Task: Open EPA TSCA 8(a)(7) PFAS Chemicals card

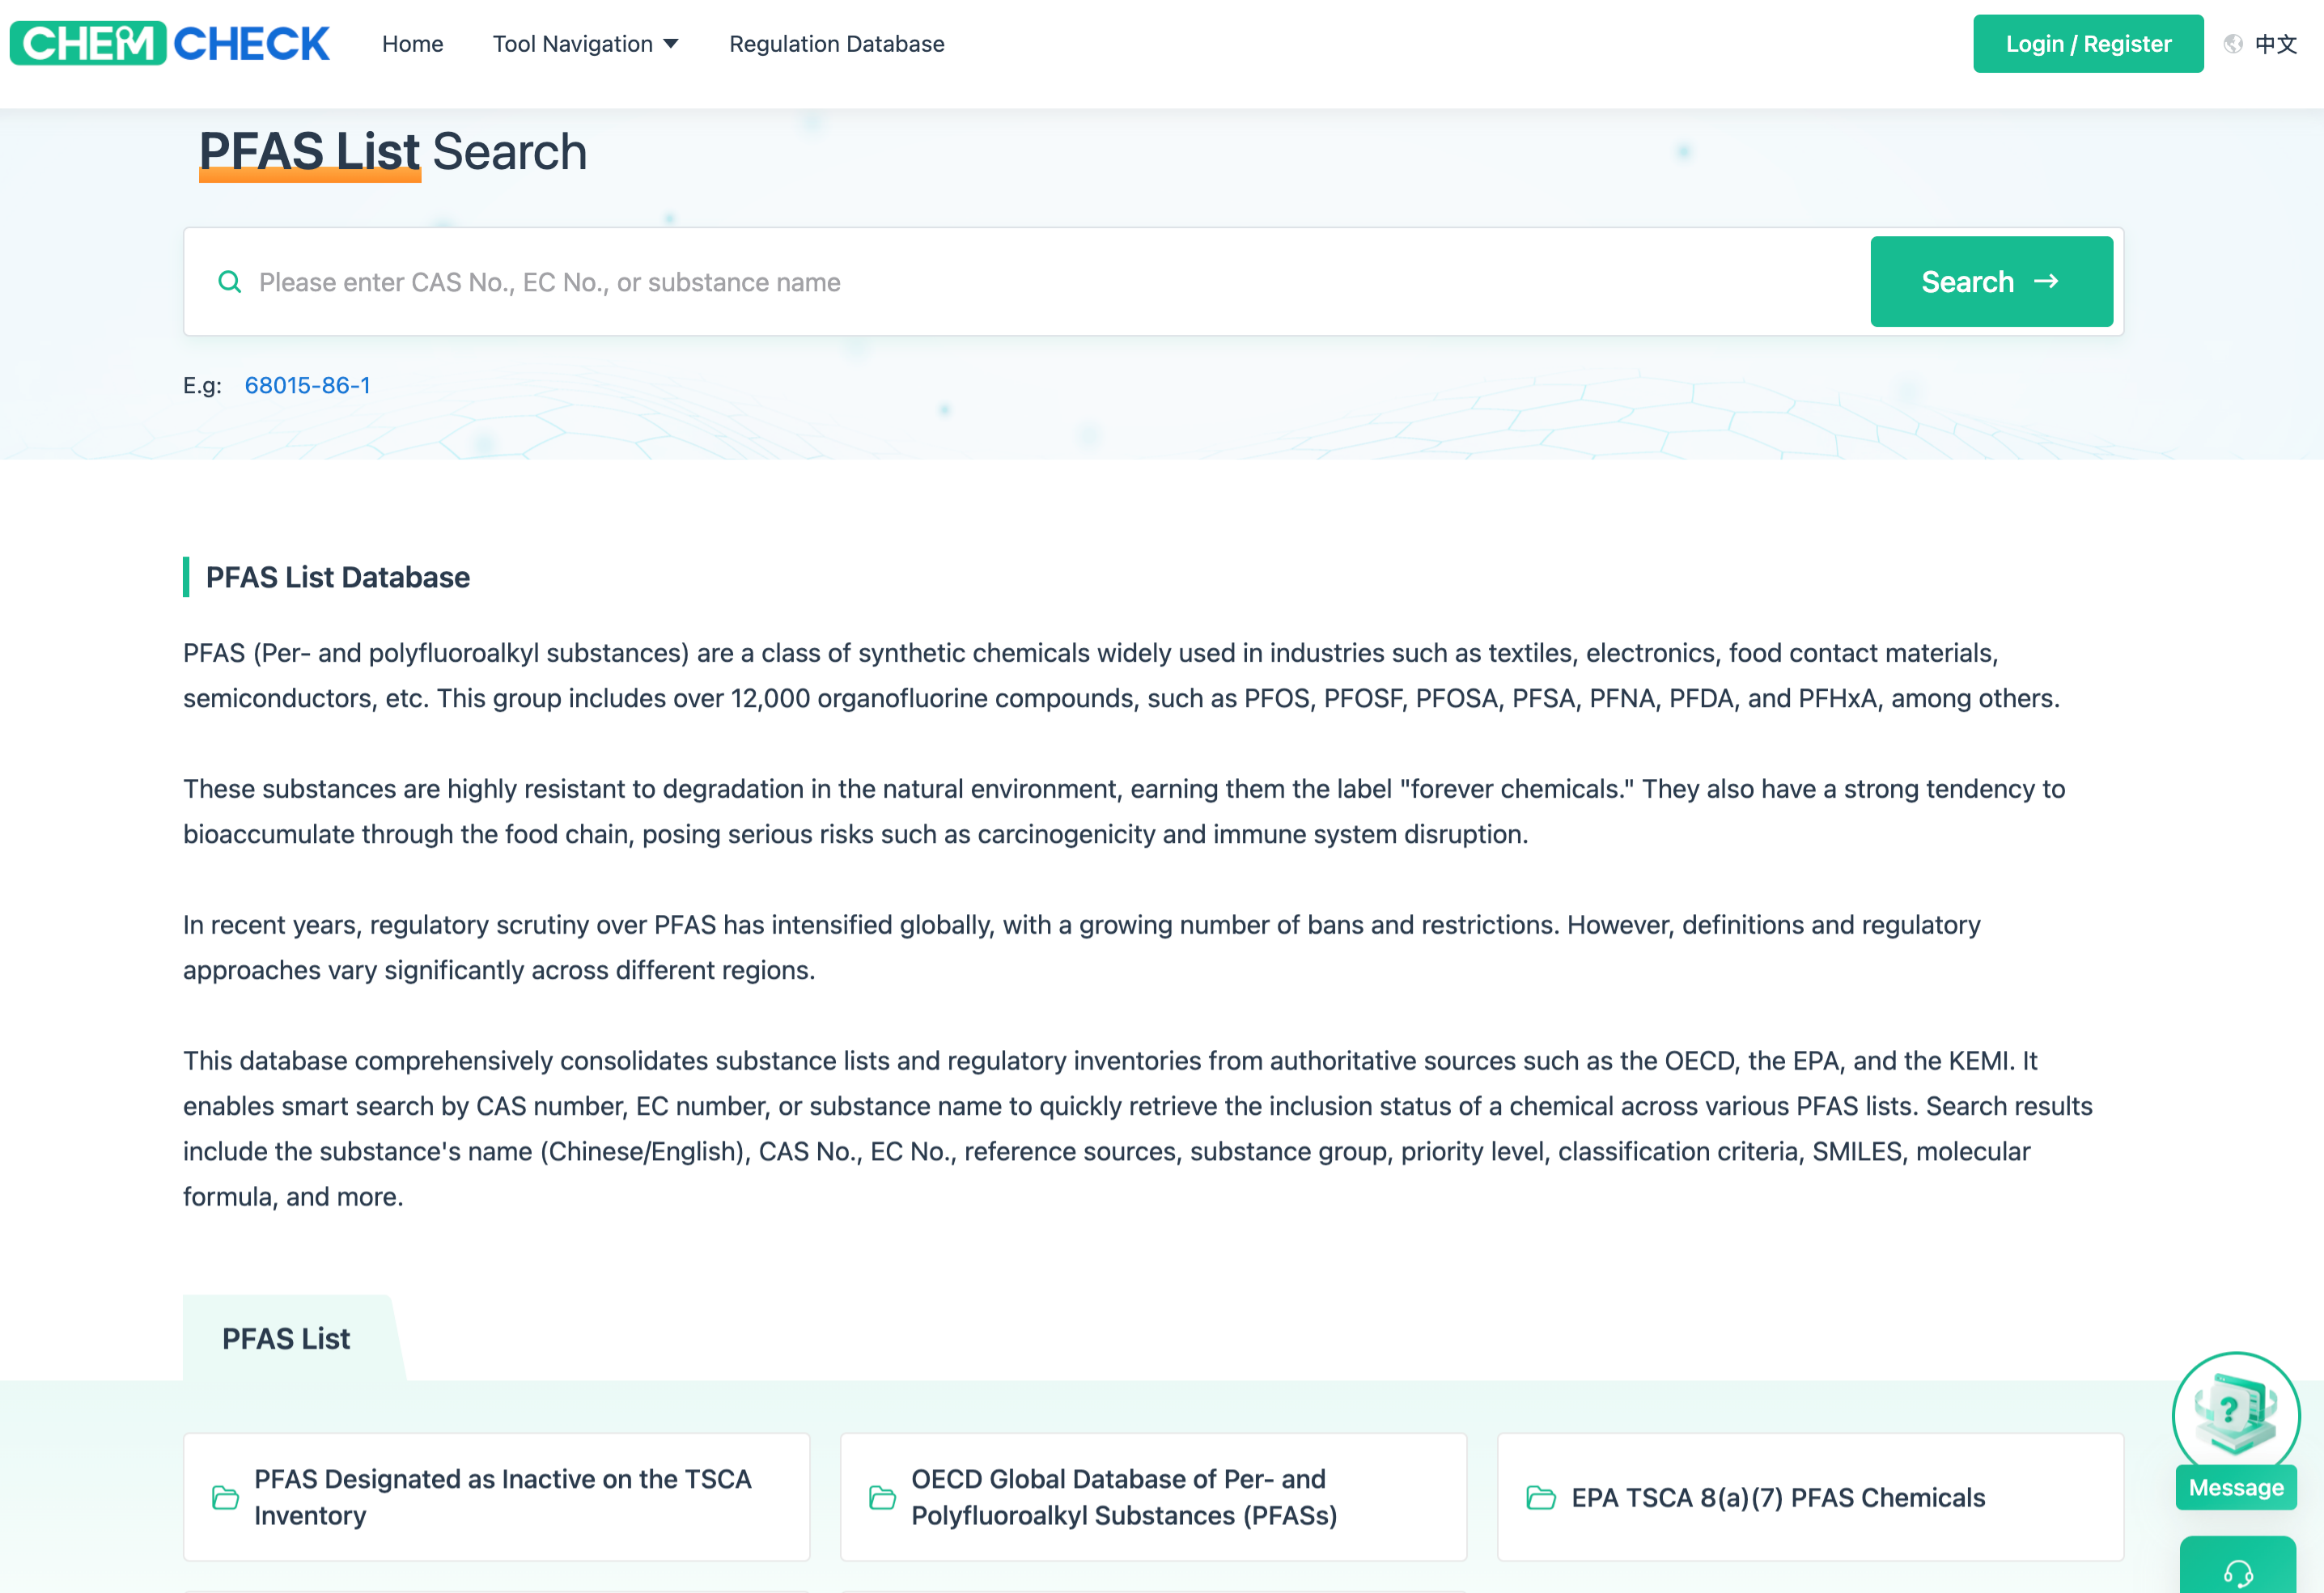Action: pos(1809,1497)
